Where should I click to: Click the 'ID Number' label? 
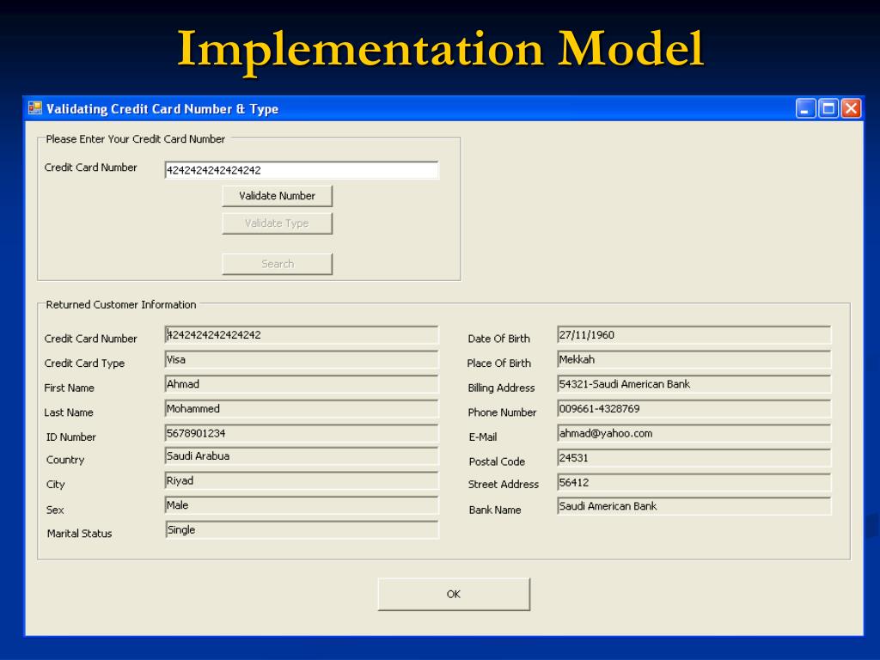[70, 437]
